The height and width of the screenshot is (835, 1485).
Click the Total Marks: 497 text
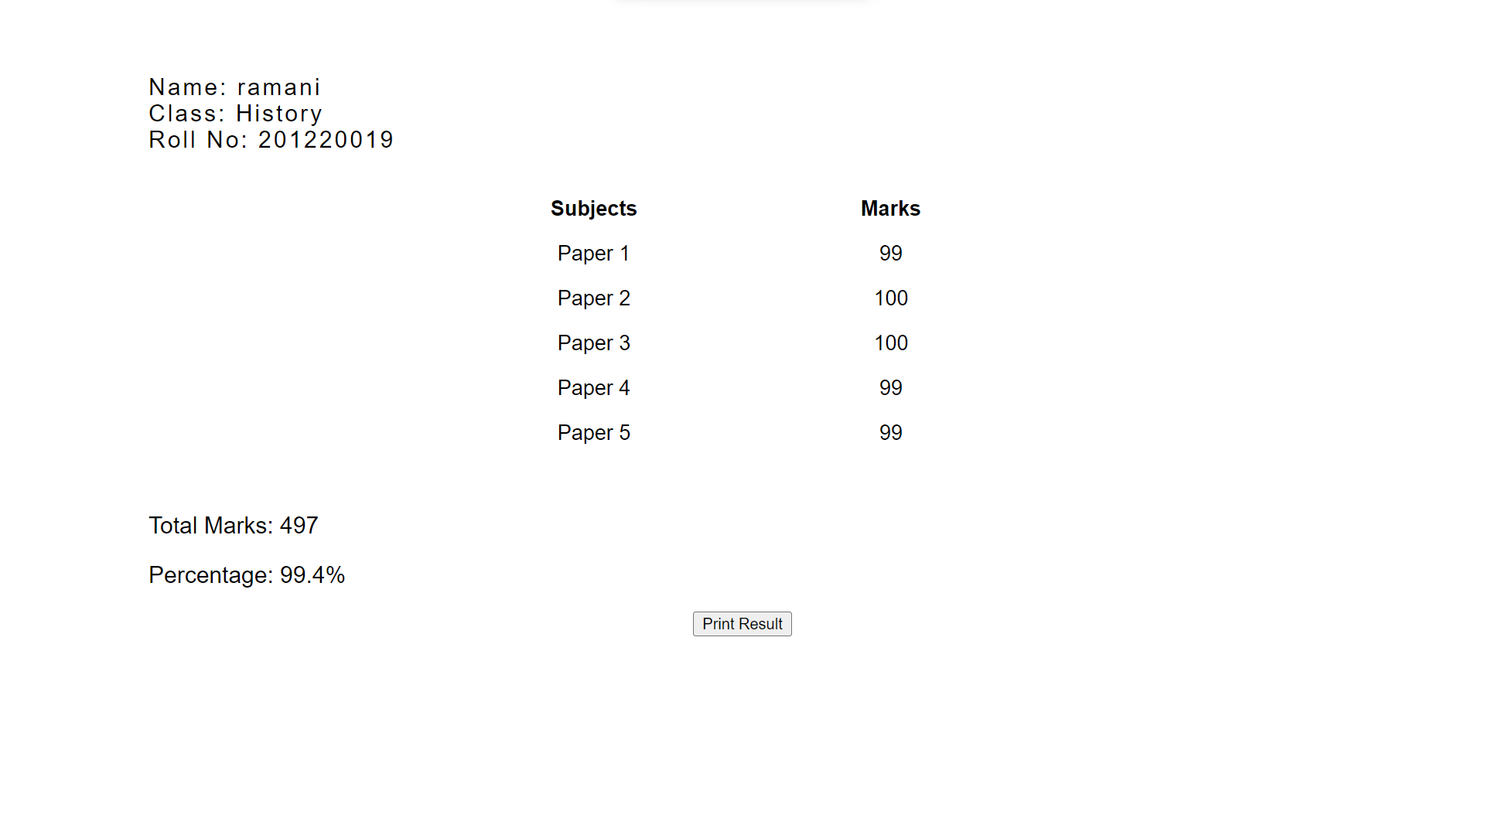point(233,525)
